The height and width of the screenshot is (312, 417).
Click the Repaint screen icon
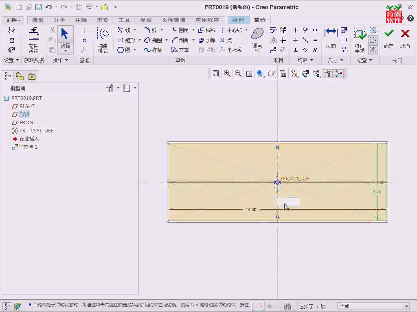coord(249,74)
